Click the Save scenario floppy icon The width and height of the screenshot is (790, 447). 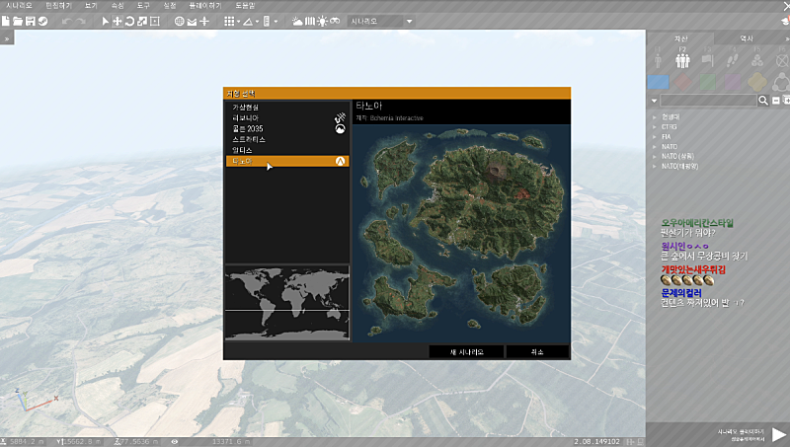point(31,21)
